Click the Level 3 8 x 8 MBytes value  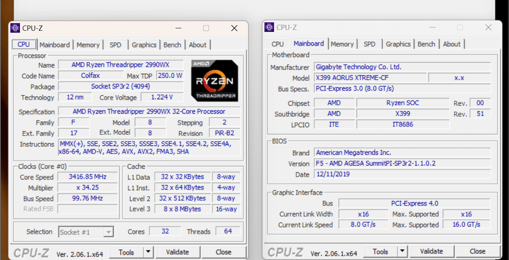[x=182, y=209]
